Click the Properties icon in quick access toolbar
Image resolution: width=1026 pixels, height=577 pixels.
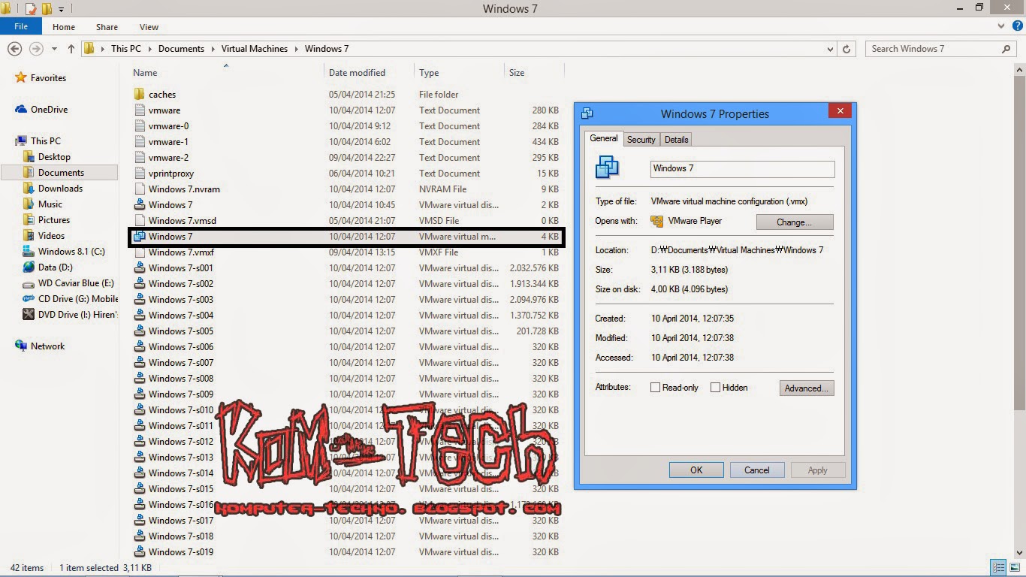pos(31,9)
